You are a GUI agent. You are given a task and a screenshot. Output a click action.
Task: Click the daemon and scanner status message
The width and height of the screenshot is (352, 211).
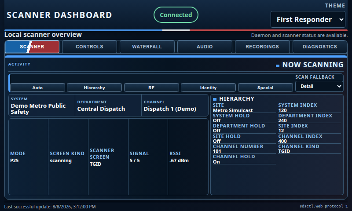click(x=299, y=35)
